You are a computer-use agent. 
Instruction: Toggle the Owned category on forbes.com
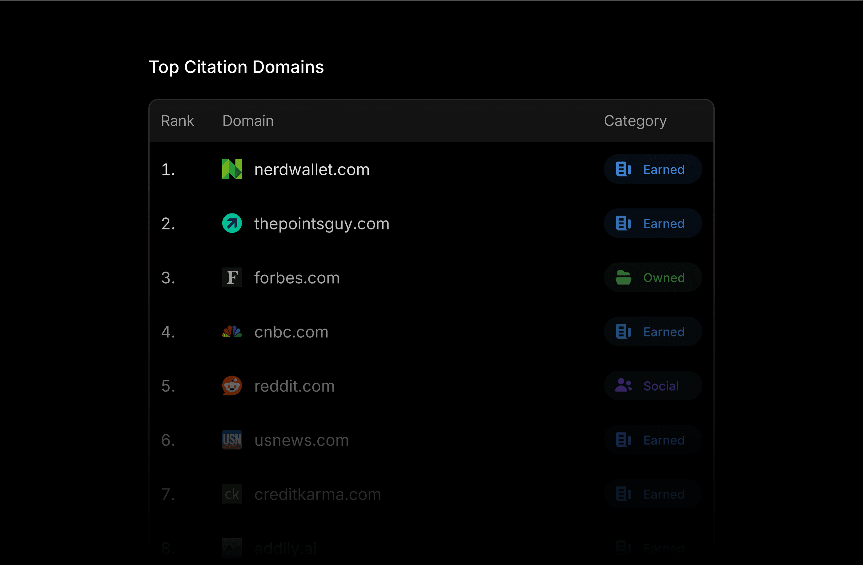tap(653, 278)
